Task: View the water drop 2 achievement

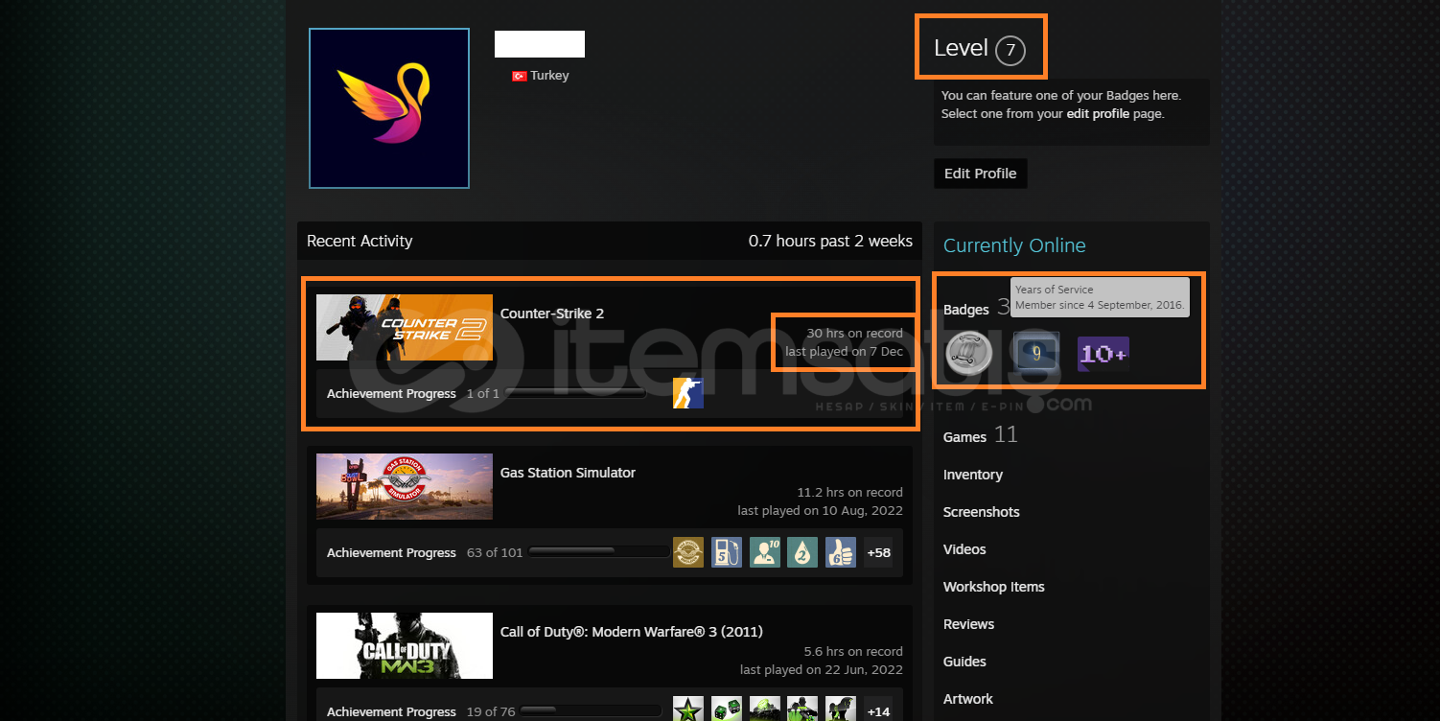Action: point(802,552)
